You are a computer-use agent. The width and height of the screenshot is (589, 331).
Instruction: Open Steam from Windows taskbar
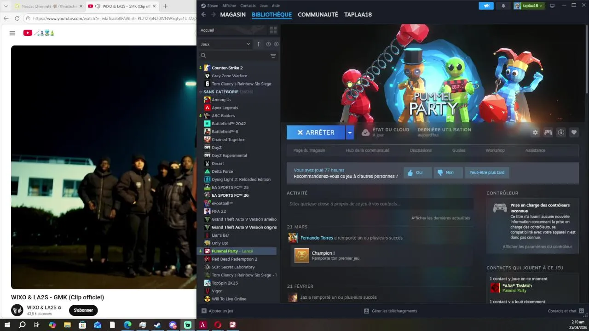point(157,325)
